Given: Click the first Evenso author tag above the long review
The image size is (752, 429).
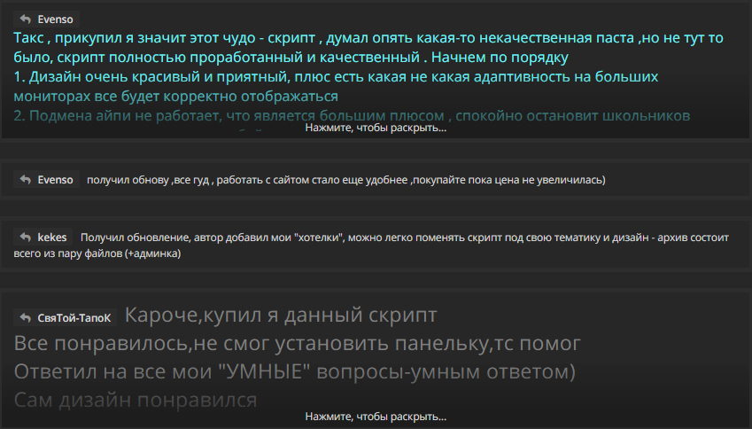Looking at the screenshot, I should tap(47, 19).
